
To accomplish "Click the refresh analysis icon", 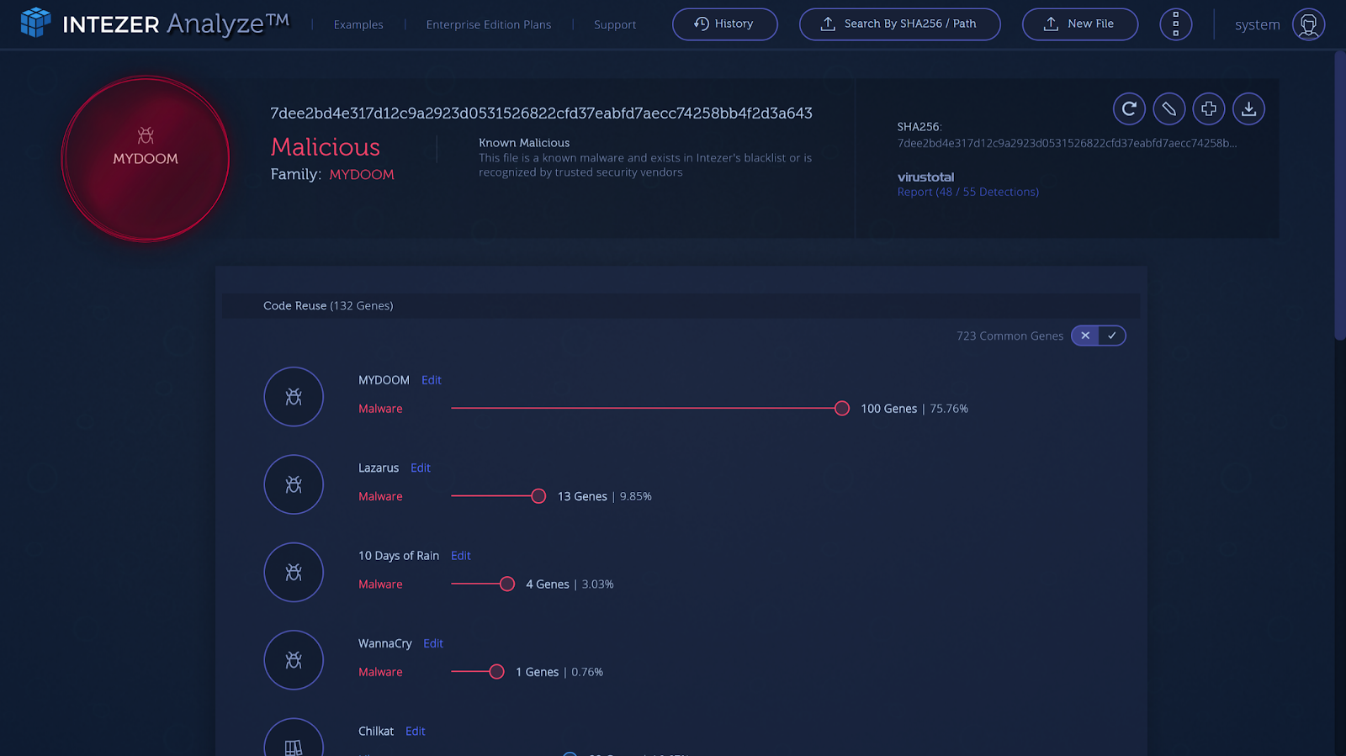I will tap(1129, 108).
